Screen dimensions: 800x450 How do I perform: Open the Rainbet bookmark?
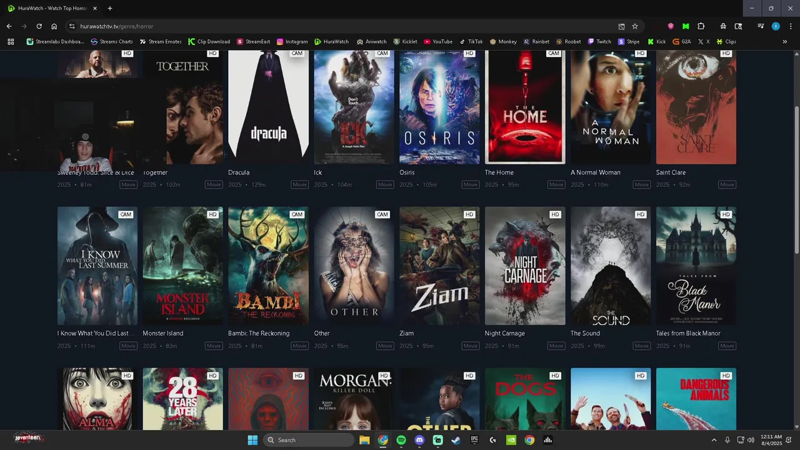point(536,42)
